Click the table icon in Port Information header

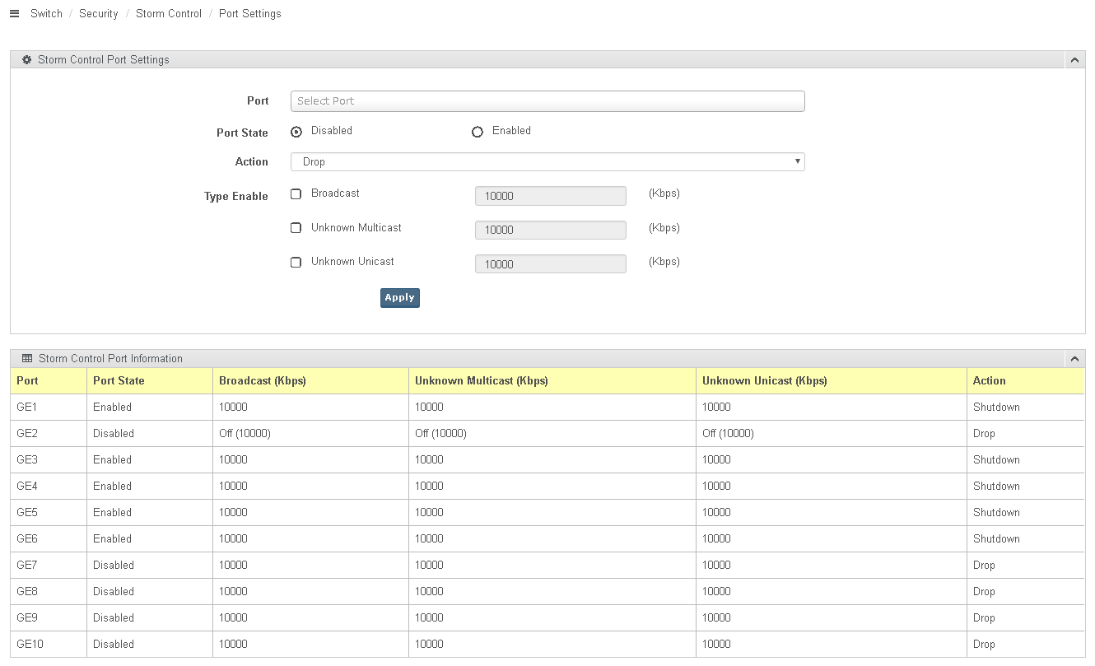tap(27, 359)
